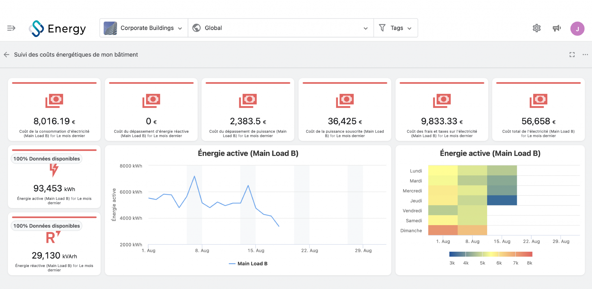Click the Energy logo icon

pyautogui.click(x=36, y=28)
